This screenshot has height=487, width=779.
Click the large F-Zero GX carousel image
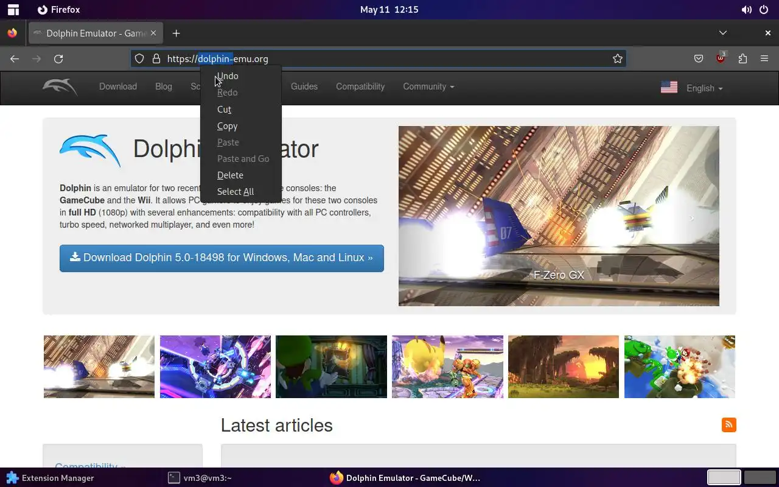click(559, 216)
